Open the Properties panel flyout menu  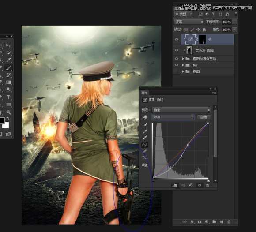coord(215,93)
